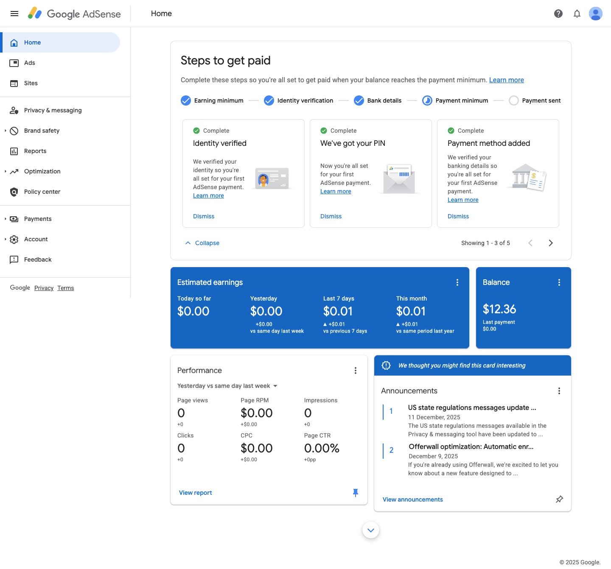Open Estimated earnings three-dot menu
611x569 pixels.
coord(457,282)
